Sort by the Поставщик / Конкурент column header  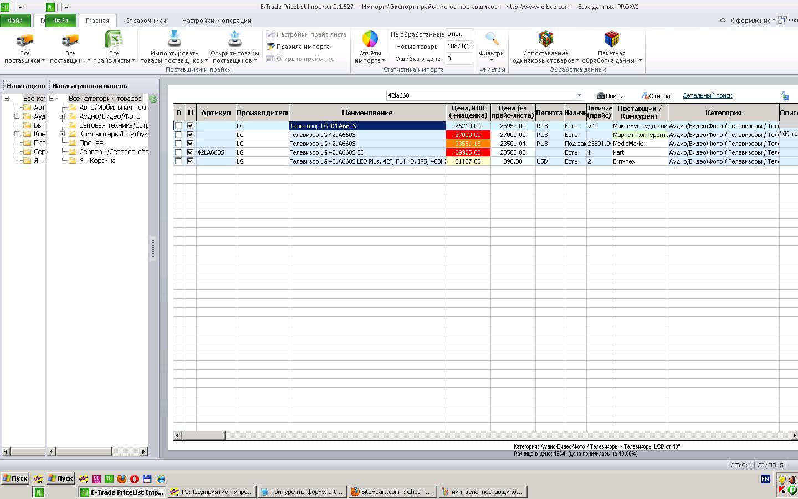(640, 113)
